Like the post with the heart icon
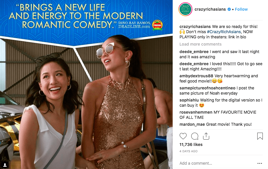 coord(183,136)
